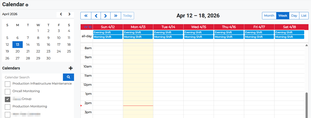This screenshot has height=118, width=311.
Task: Check the Oncall Monitoring calendar
Action: [x=7, y=92]
